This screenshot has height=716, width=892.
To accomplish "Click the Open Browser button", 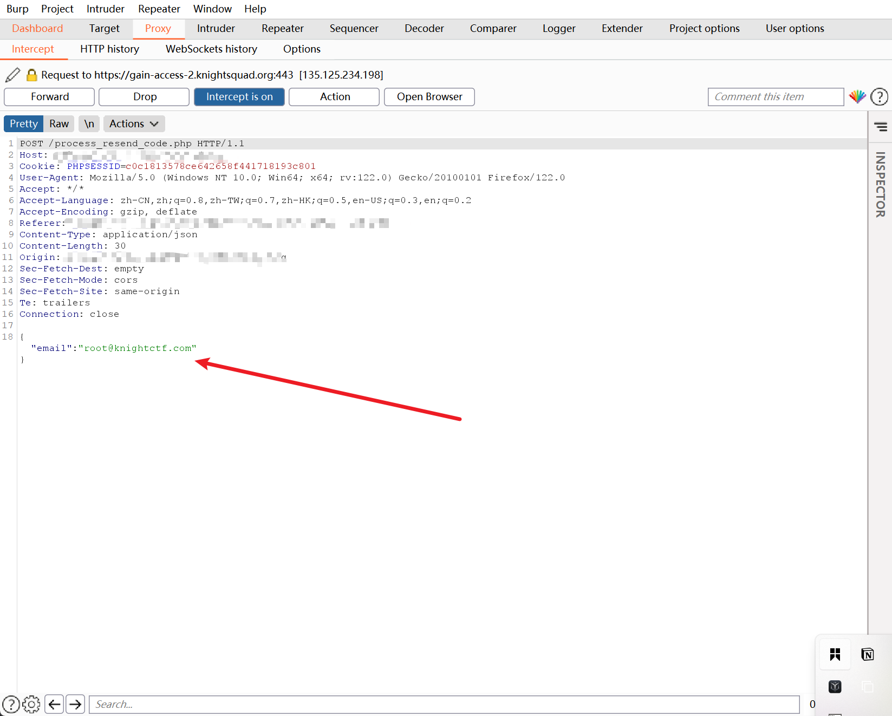I will 429,97.
